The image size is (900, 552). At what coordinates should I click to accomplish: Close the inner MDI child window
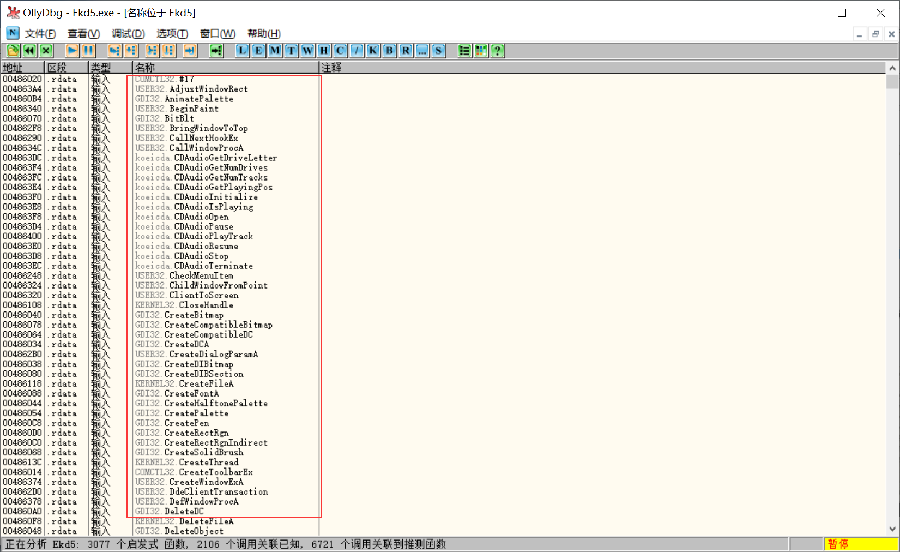(891, 34)
